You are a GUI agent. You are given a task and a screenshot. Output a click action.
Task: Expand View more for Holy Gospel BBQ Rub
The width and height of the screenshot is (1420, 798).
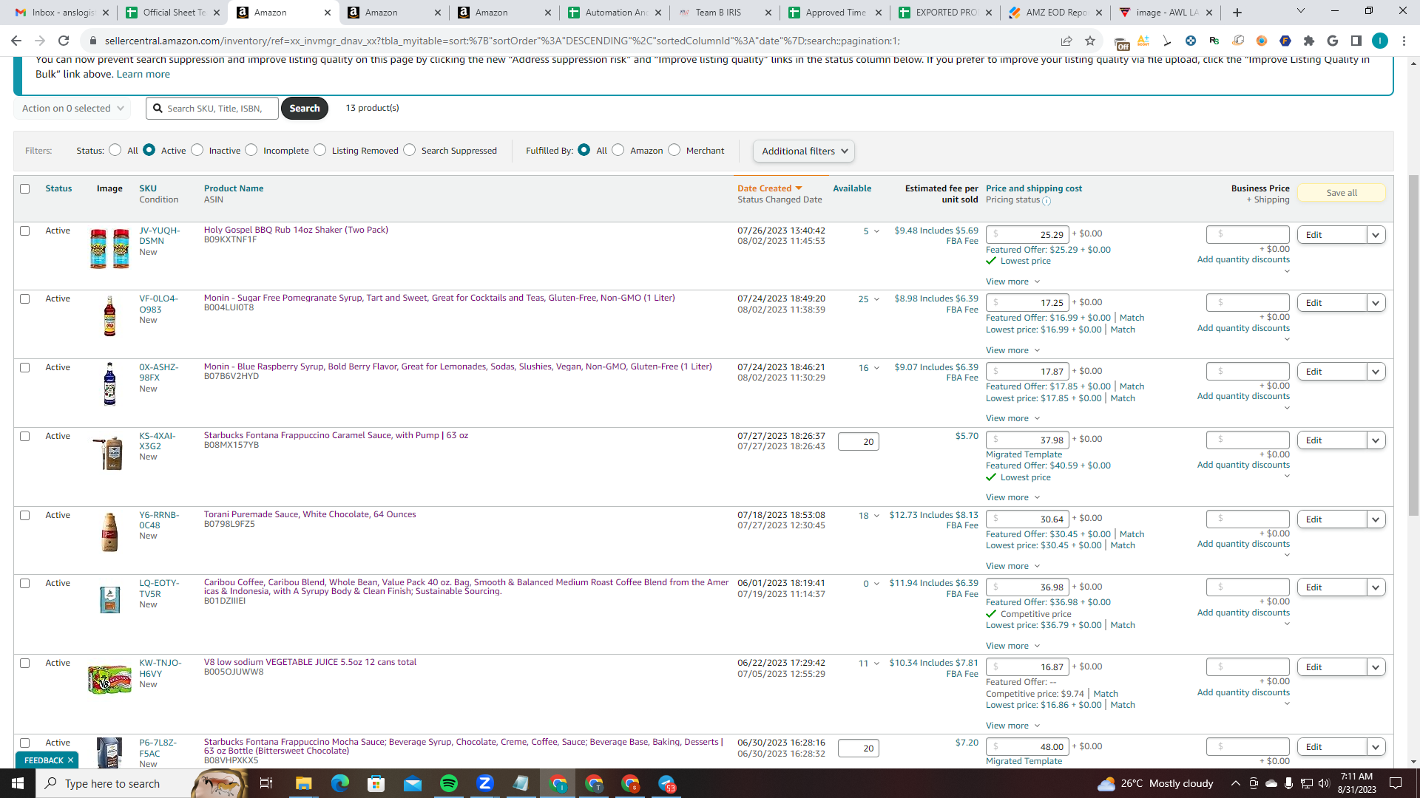click(1012, 282)
